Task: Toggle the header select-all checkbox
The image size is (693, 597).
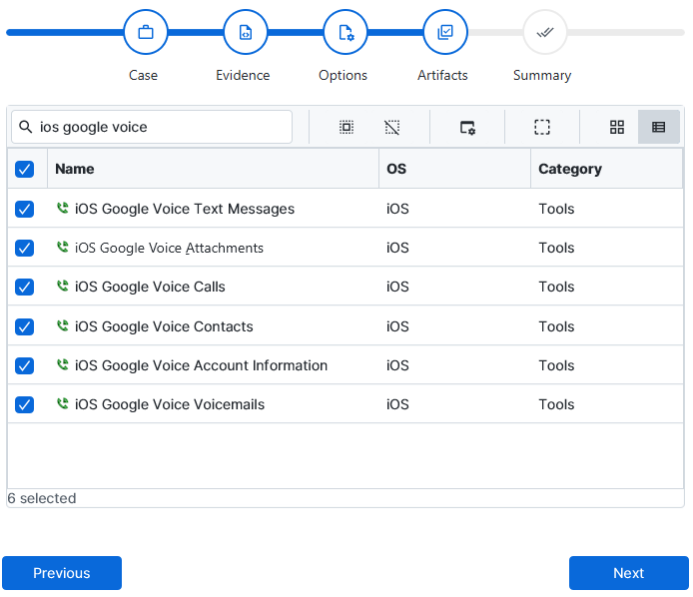Action: pyautogui.click(x=24, y=169)
